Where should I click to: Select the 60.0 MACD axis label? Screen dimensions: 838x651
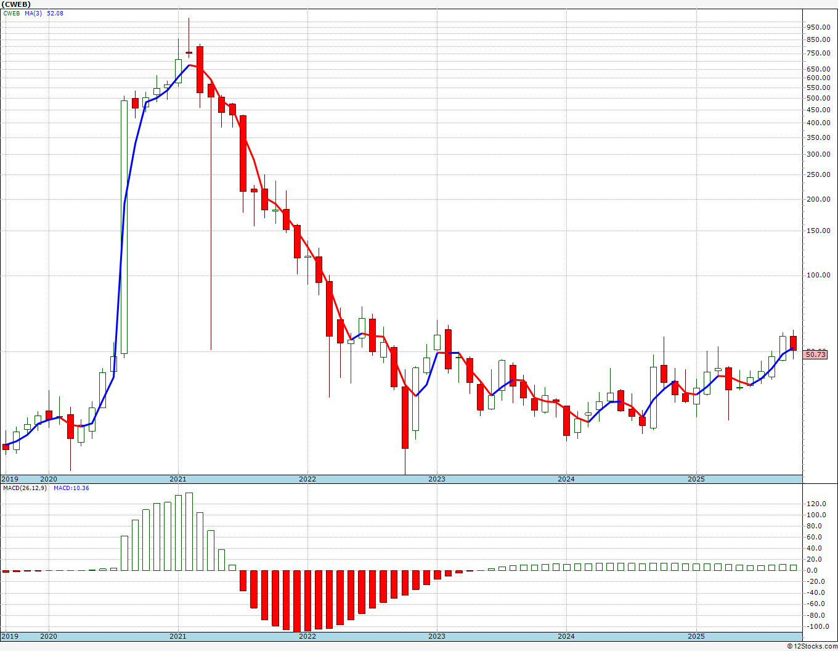(815, 537)
